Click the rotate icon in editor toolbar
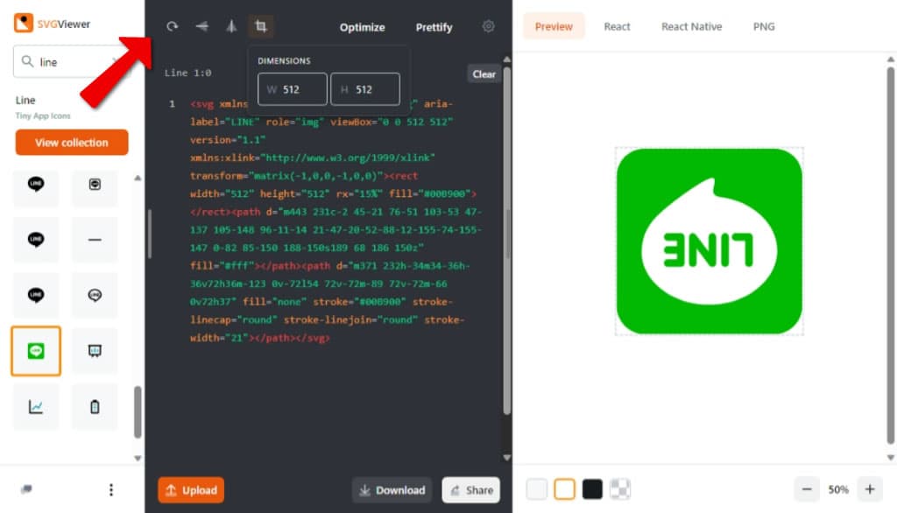The image size is (897, 513). pyautogui.click(x=173, y=26)
